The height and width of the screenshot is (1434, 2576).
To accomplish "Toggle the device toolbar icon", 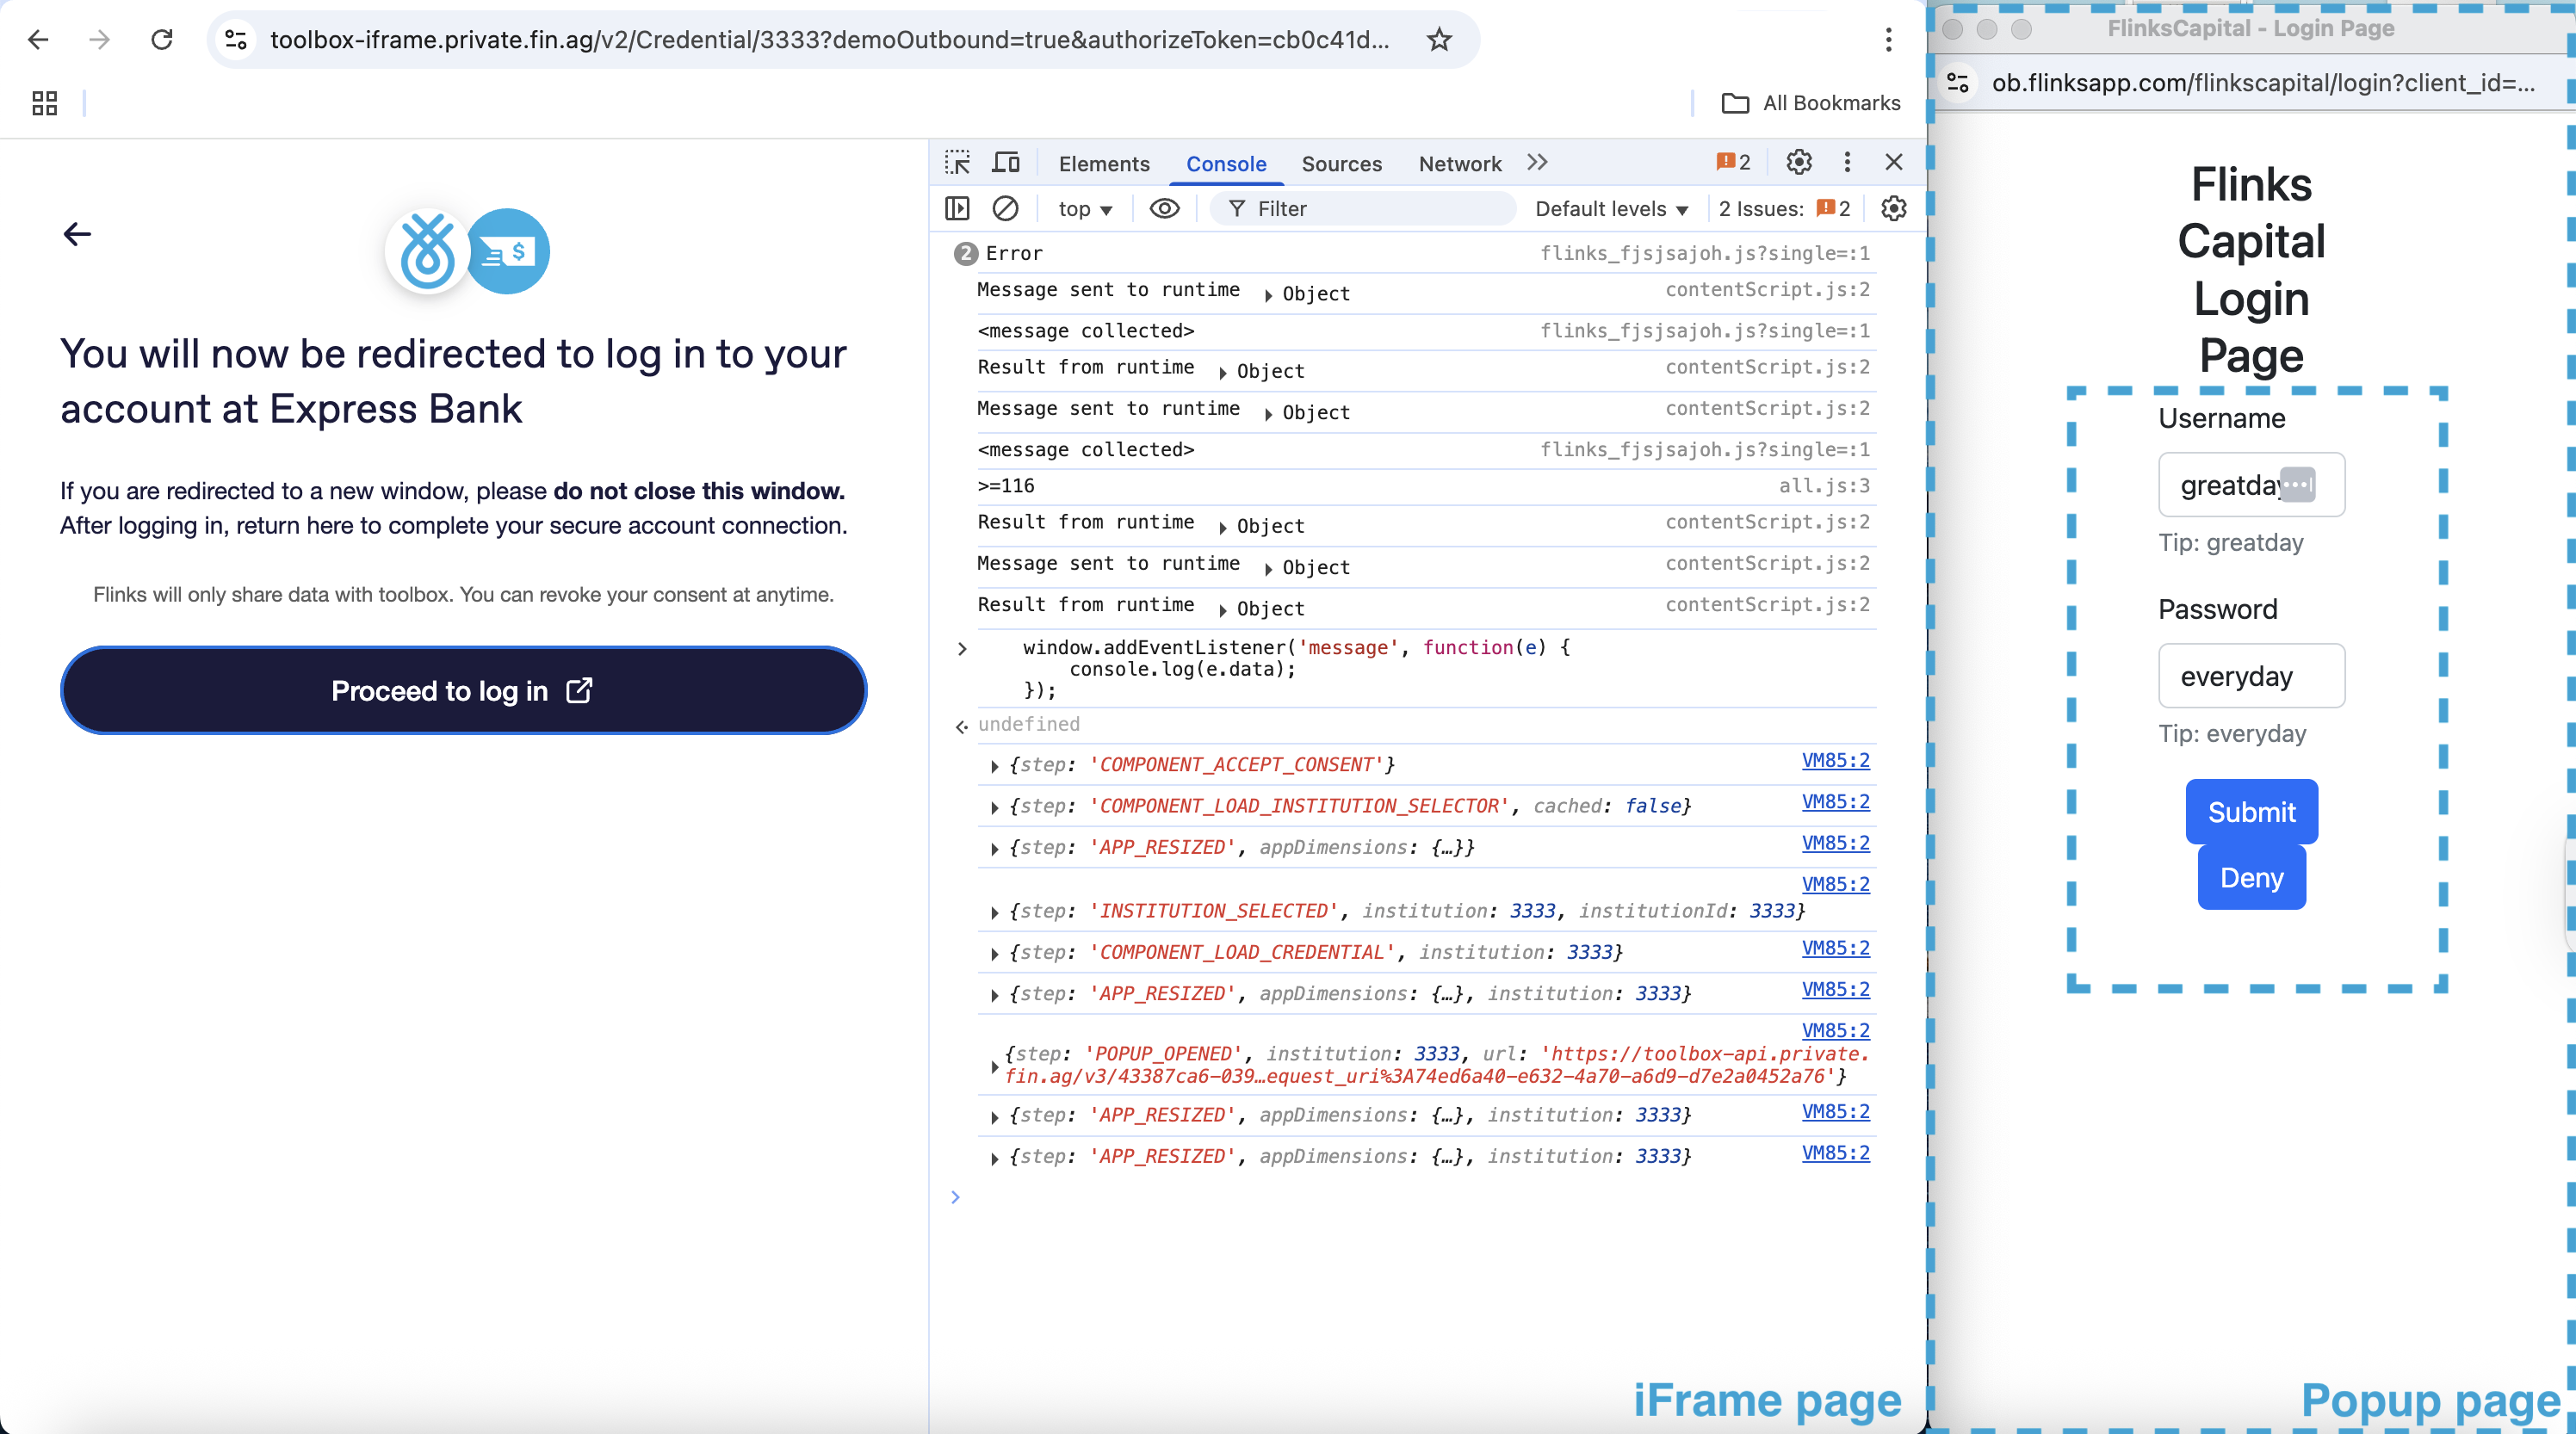I will pyautogui.click(x=1005, y=163).
